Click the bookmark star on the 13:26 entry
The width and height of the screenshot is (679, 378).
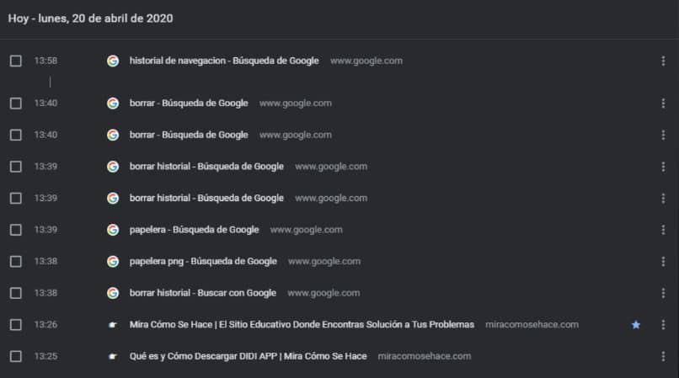point(635,325)
